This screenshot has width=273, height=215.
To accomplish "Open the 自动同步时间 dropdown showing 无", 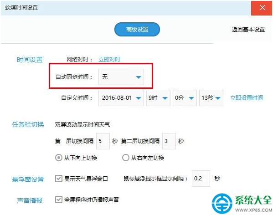I will coord(121,77).
